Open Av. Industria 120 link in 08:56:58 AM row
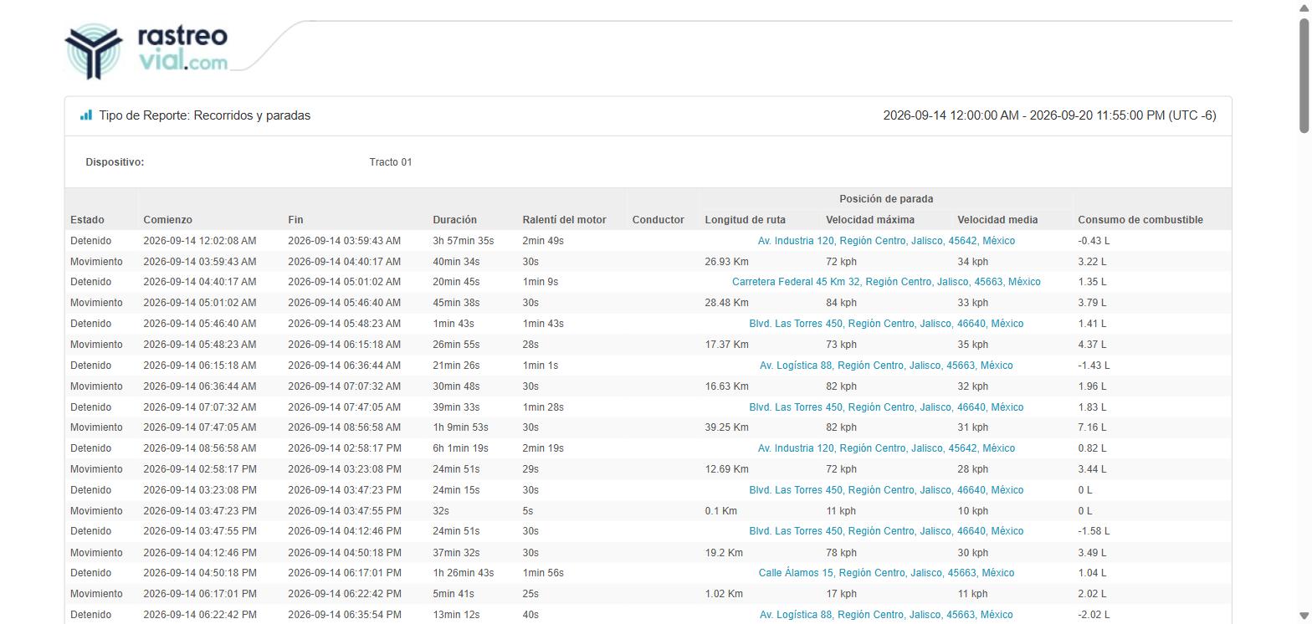This screenshot has height=624, width=1312. 886,448
